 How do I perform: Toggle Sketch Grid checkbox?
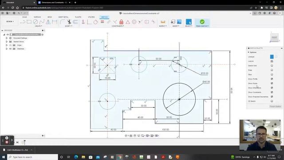272,65
